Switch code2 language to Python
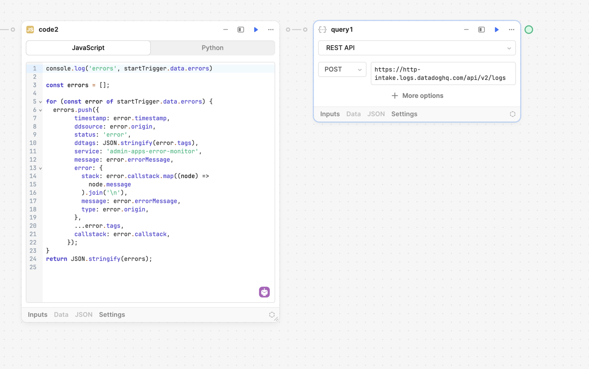The height and width of the screenshot is (369, 589). click(212, 48)
